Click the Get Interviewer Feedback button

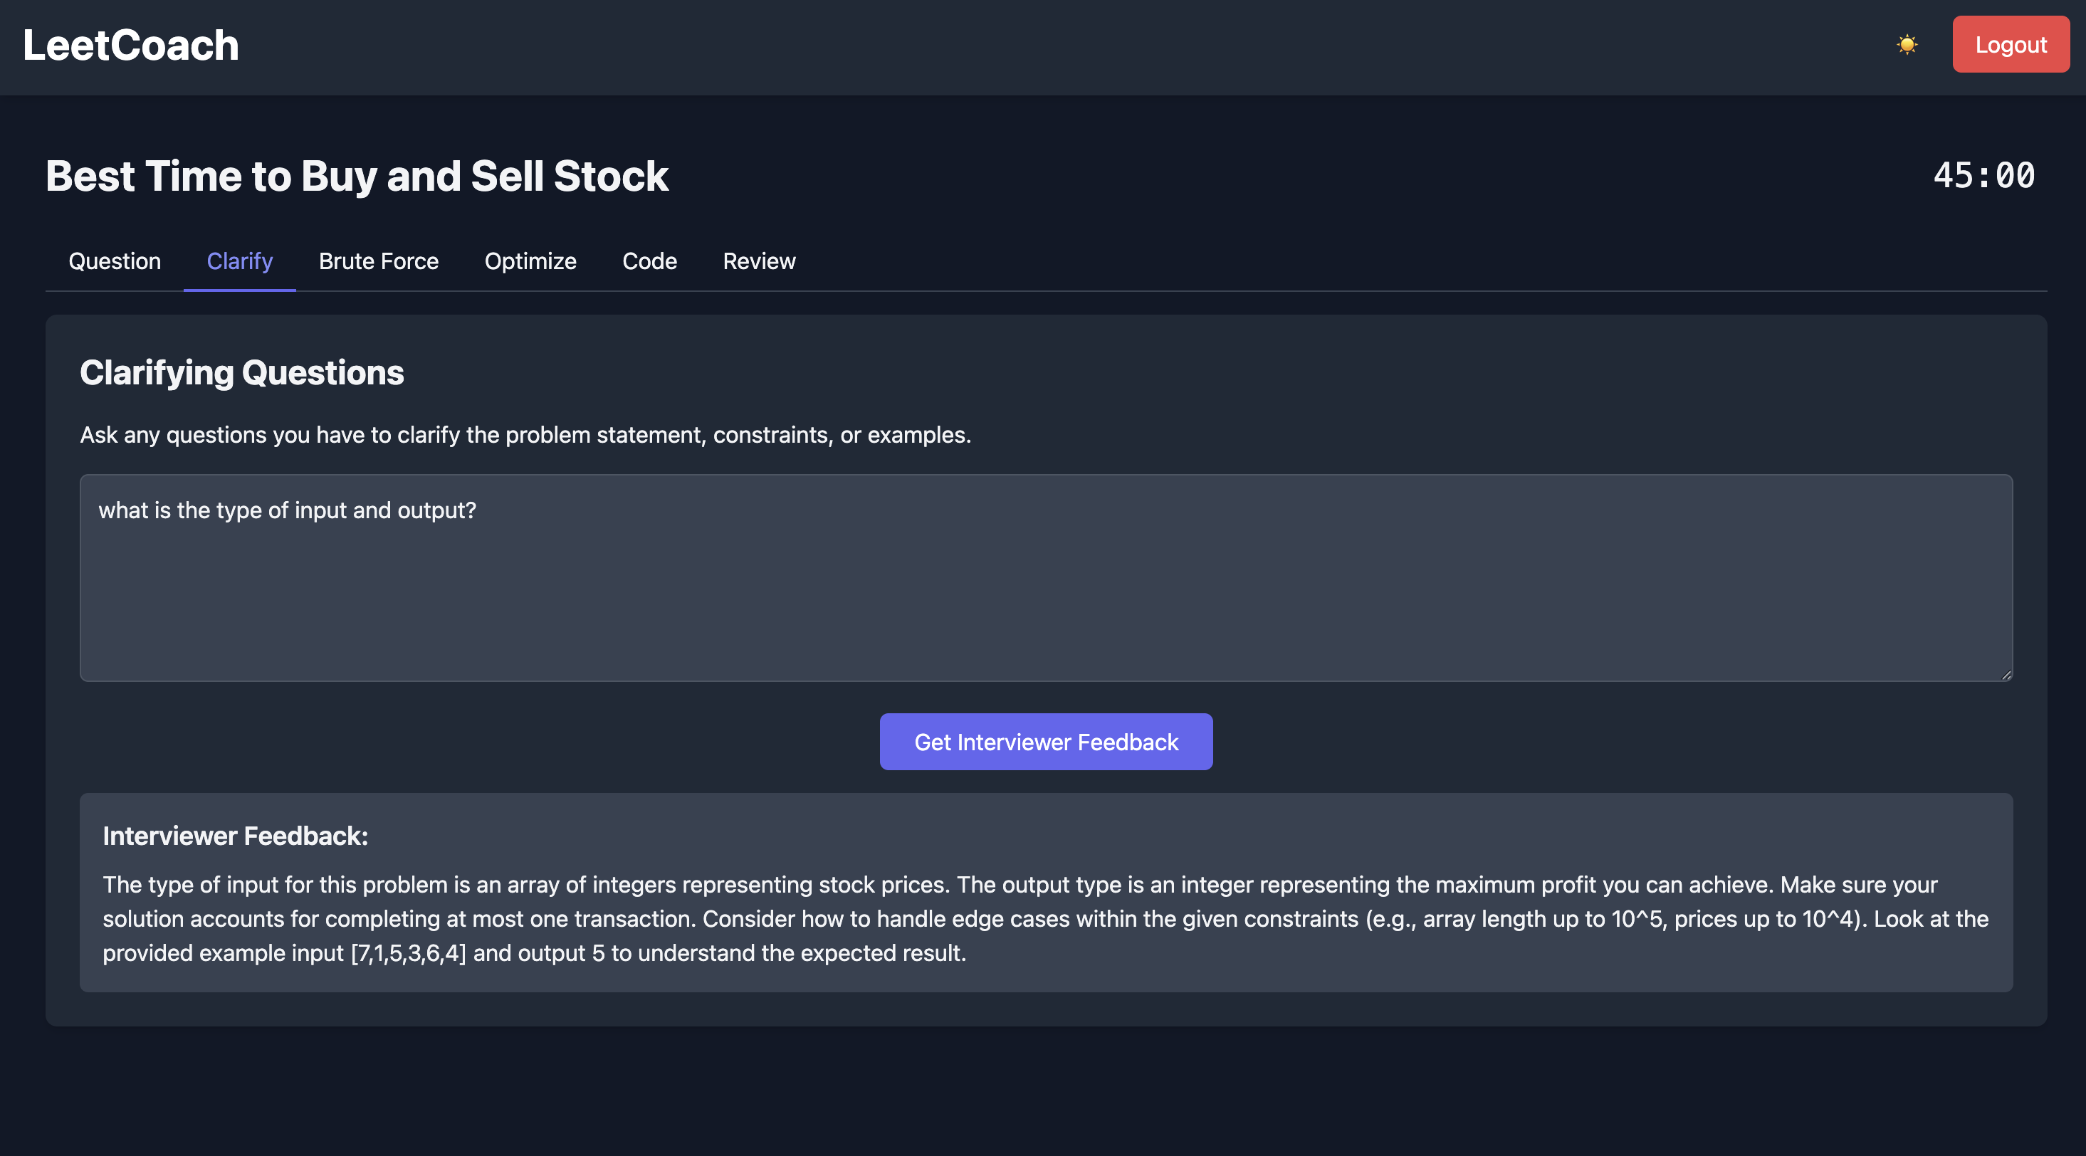[x=1047, y=742]
